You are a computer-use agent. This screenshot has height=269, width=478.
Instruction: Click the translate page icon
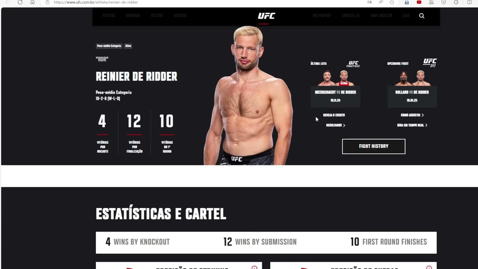point(369,2)
